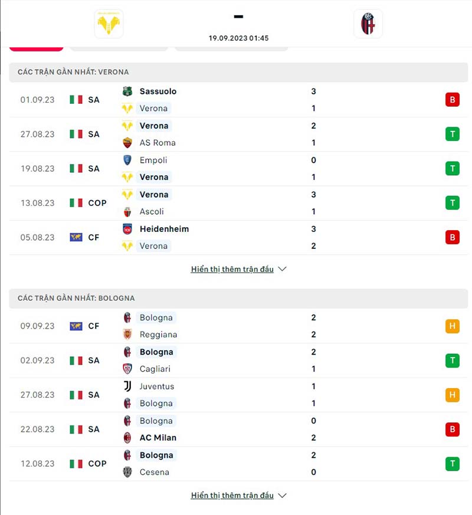472x515 pixels.
Task: Select the CF competition flag on 05.08.23
Action: click(76, 237)
